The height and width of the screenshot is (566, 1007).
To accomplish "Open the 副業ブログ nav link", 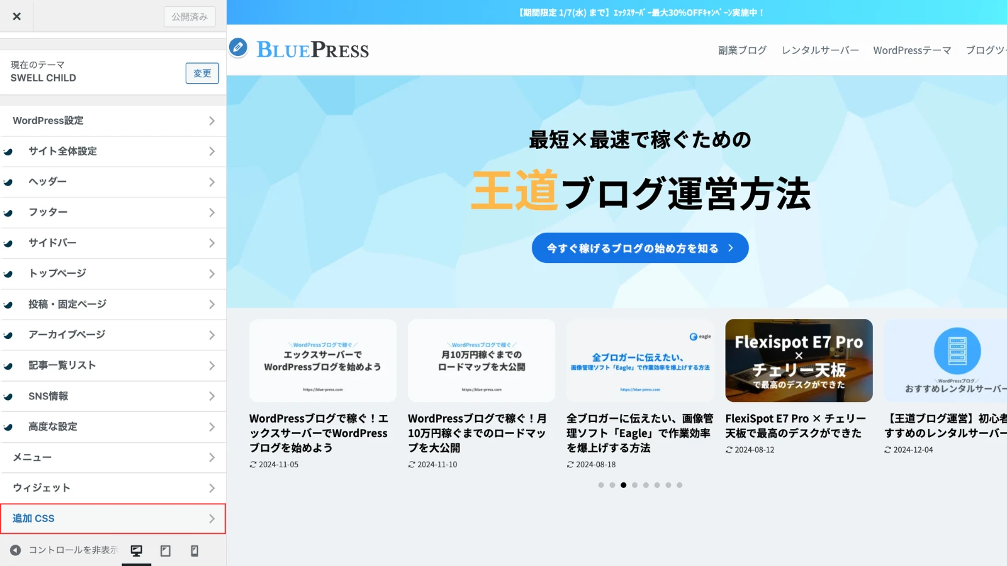I will point(742,50).
